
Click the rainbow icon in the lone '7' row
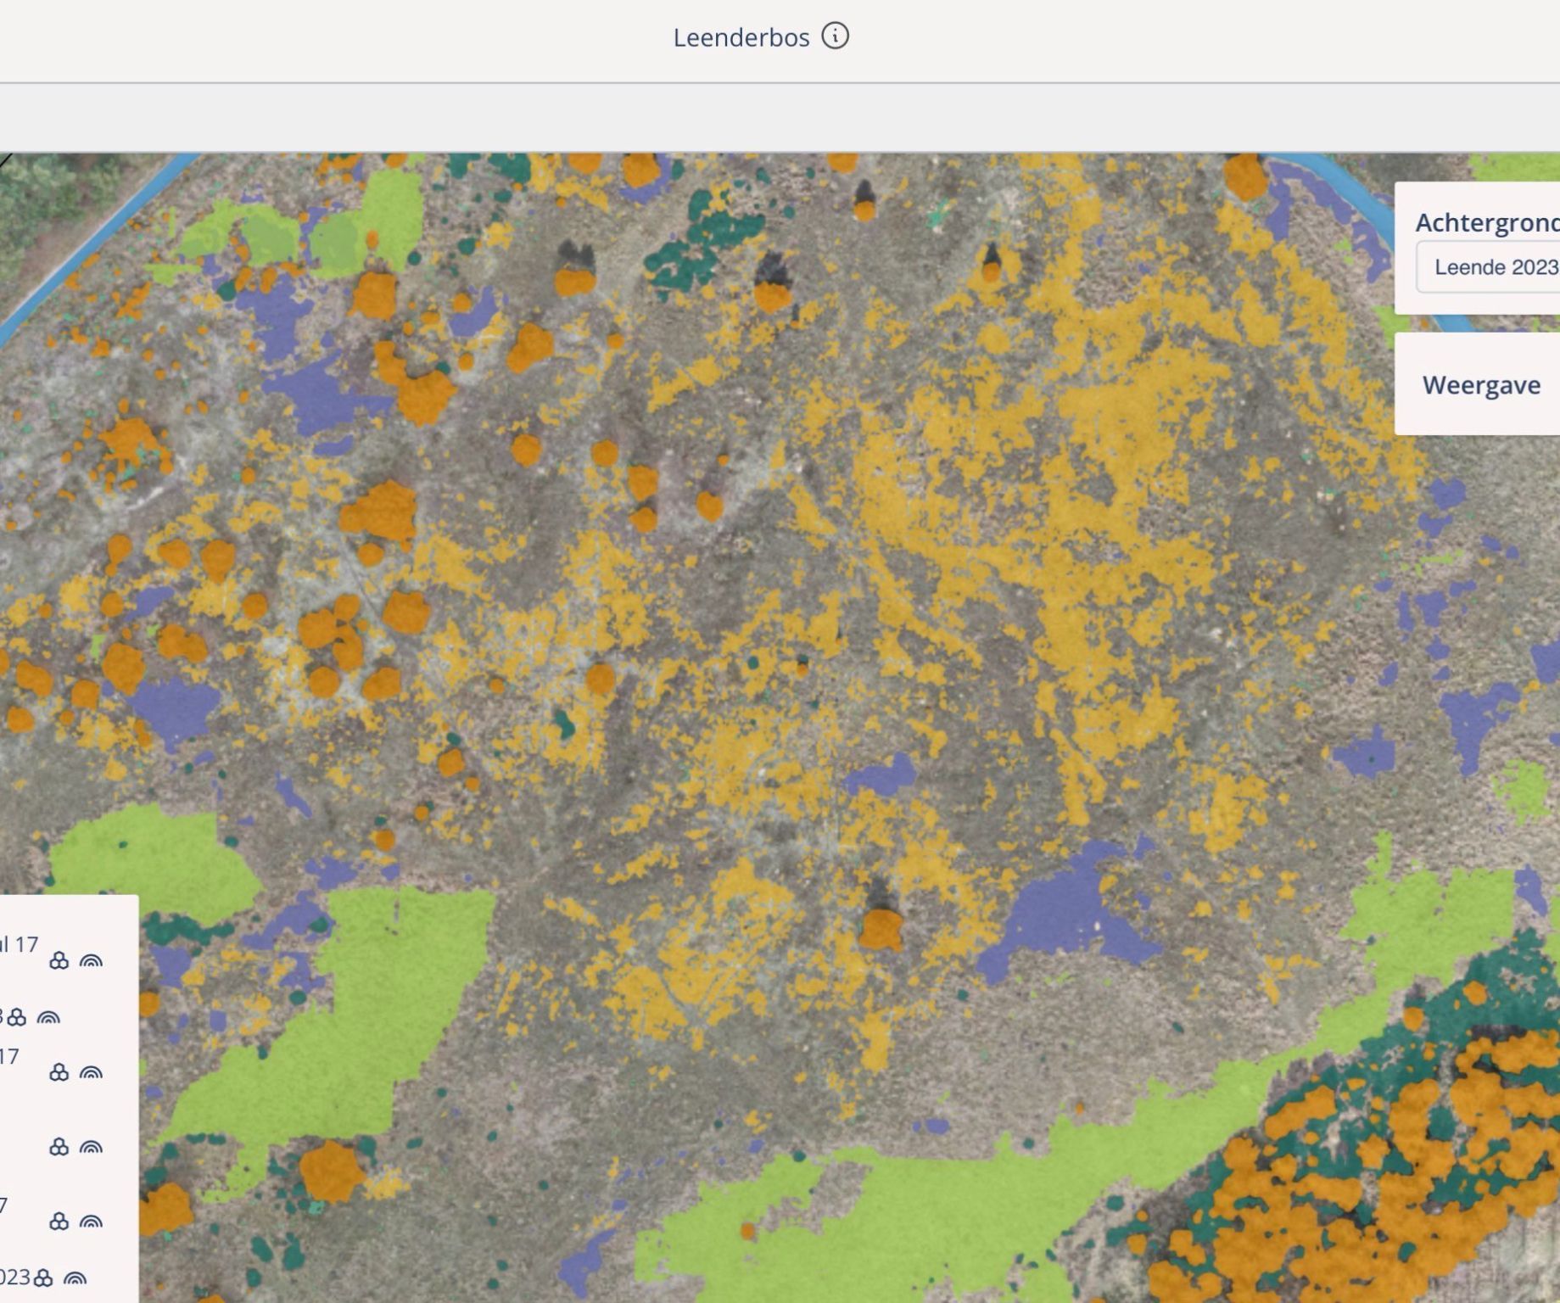tap(91, 1222)
